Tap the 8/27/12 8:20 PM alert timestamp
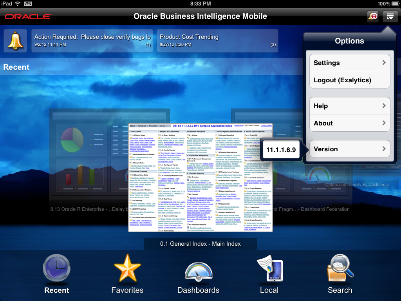 [x=175, y=45]
